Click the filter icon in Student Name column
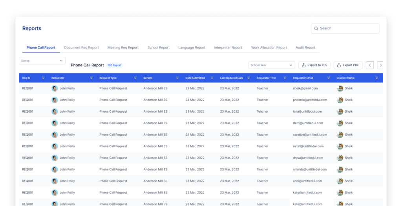Viewport: 402px width, 206px height. click(x=376, y=78)
